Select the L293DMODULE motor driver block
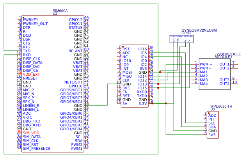 coord(215,74)
